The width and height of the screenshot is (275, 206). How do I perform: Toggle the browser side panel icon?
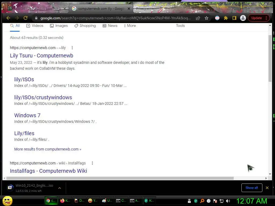(x=234, y=18)
